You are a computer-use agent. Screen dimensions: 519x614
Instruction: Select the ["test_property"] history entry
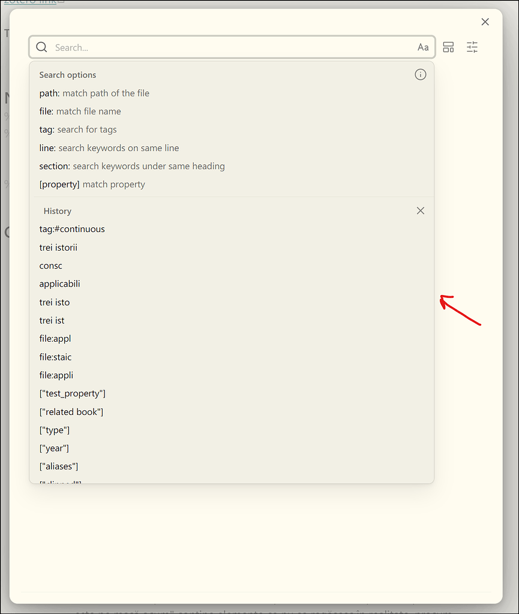[72, 393]
